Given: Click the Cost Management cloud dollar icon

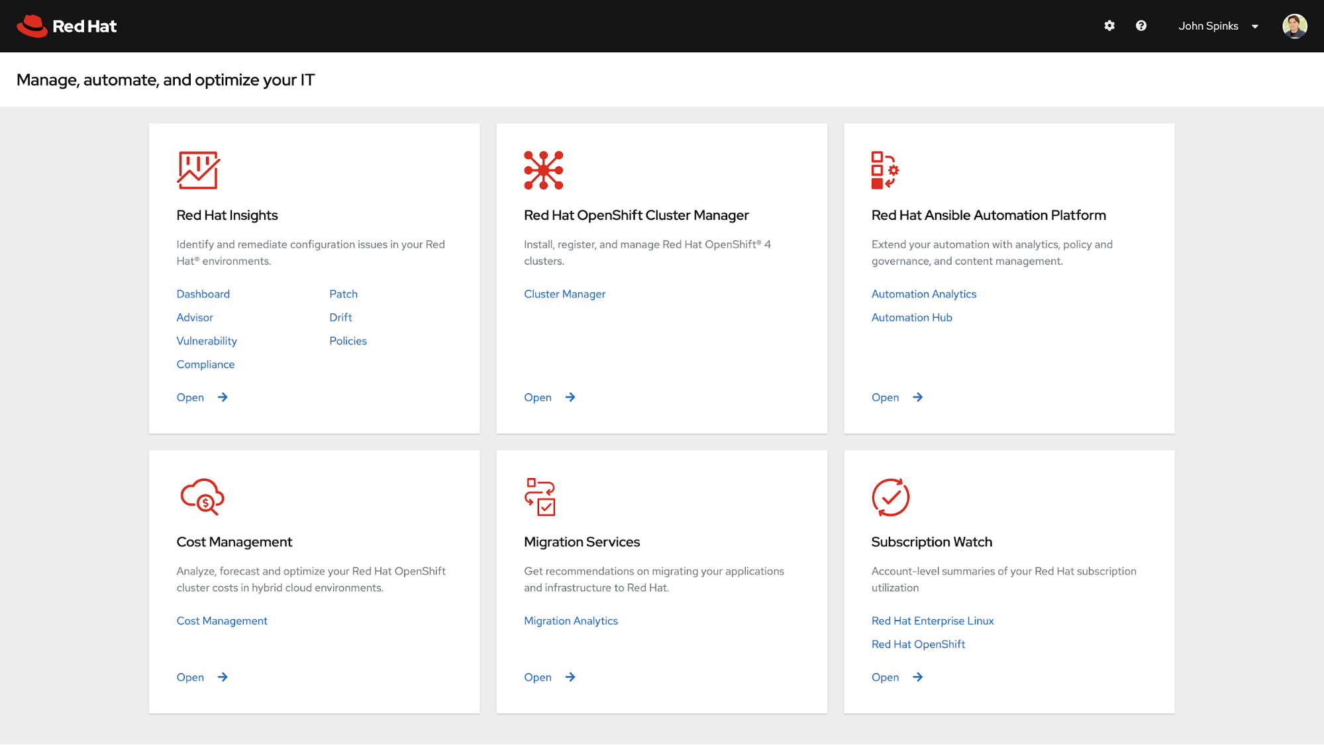Looking at the screenshot, I should pos(202,497).
